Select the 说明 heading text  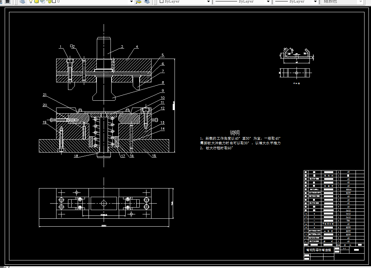235,133
